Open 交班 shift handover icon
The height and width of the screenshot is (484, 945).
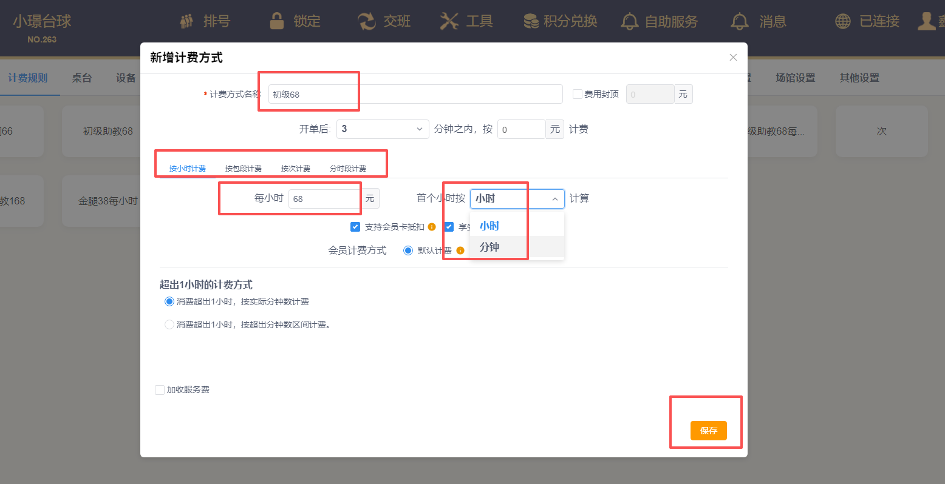coord(366,21)
